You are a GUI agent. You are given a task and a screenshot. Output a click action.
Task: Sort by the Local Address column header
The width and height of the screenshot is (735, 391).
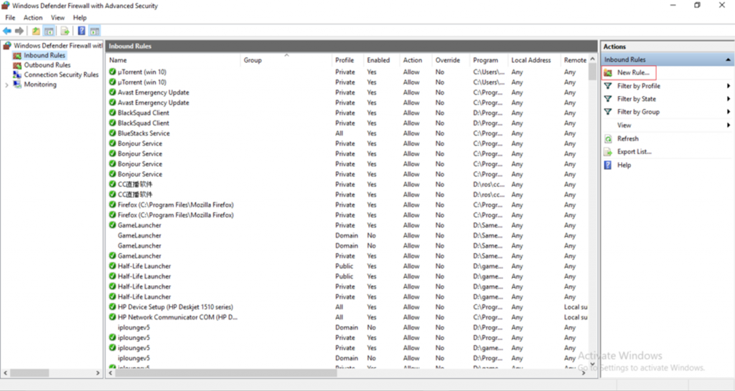(x=530, y=60)
